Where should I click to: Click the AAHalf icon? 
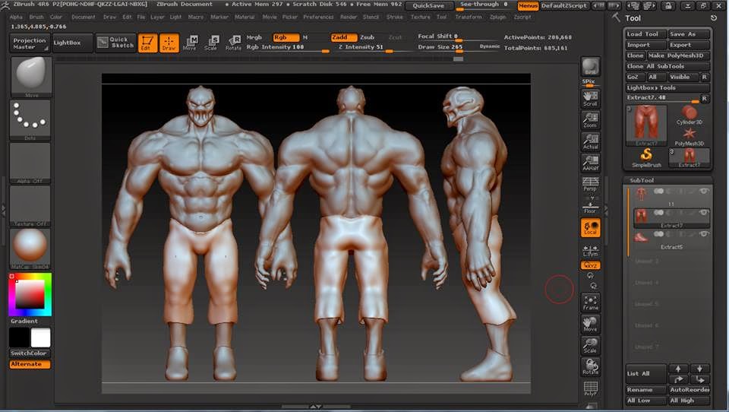pyautogui.click(x=591, y=163)
